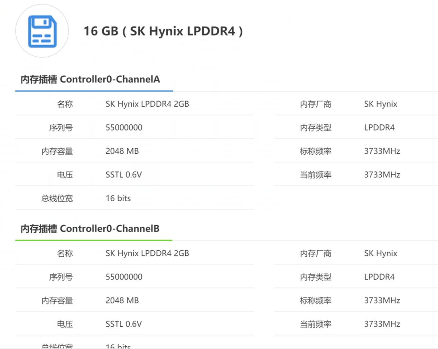Click the "16 GB ( SK Hynix LPDDR4 )" title

point(163,31)
